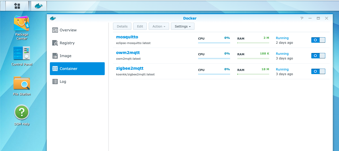Click the Docker whale icon in the taskbar
Screen dimensions: 339x151
click(x=39, y=6)
